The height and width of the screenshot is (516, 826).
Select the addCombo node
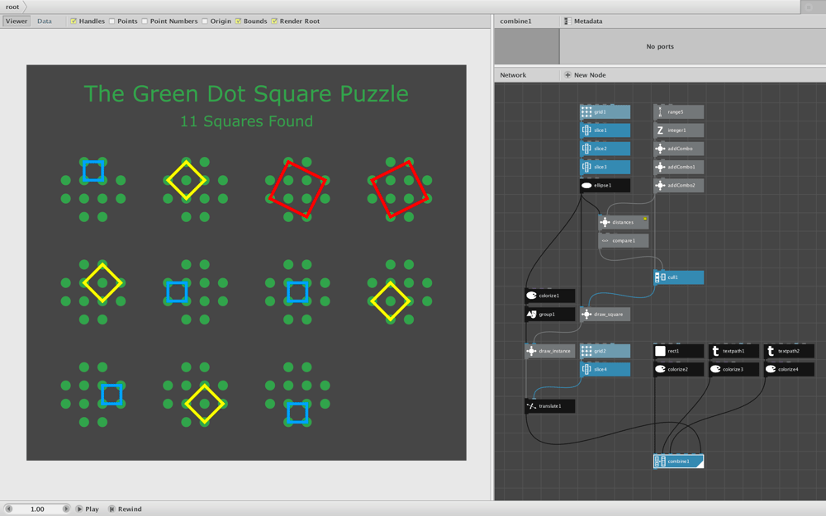[x=678, y=149]
